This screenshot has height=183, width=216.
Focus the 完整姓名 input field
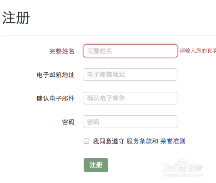click(x=131, y=51)
